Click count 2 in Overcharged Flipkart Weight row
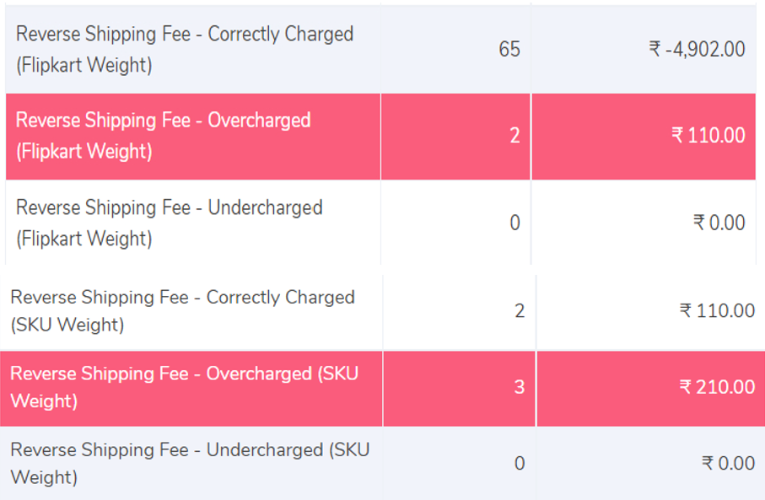This screenshot has width=765, height=500. pyautogui.click(x=514, y=136)
